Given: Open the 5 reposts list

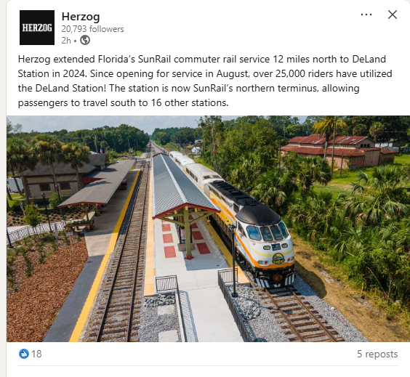Looking at the screenshot, I should (x=377, y=354).
